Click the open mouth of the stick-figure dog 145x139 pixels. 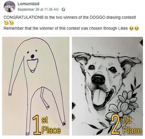pos(33,66)
